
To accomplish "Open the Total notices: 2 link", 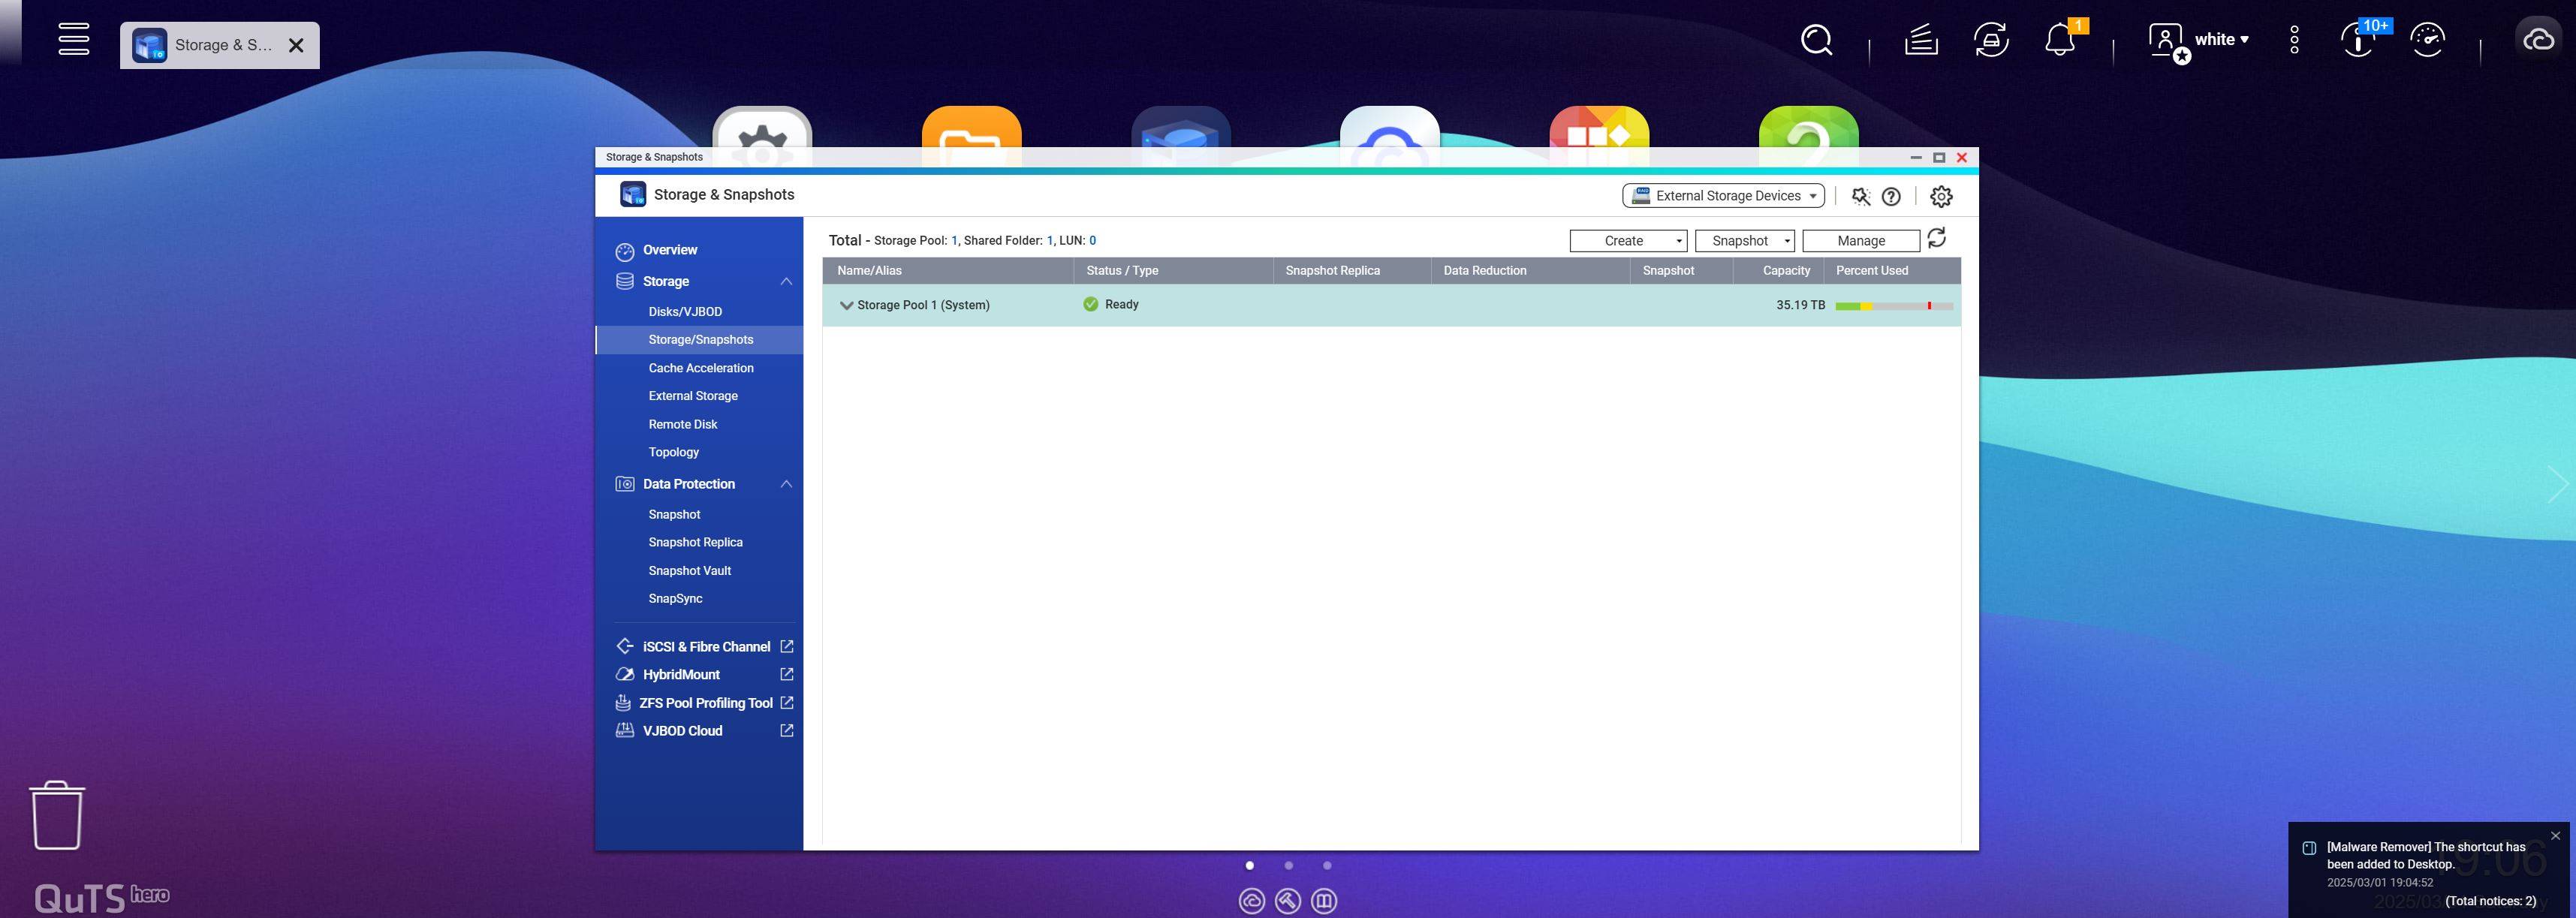I will (2490, 901).
